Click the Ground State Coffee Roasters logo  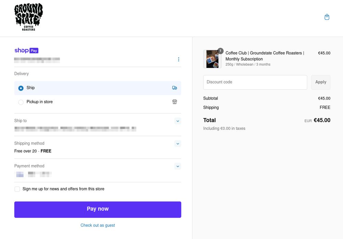[x=28, y=17]
